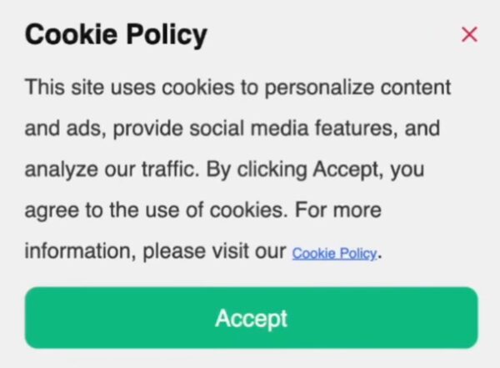
Task: Click the word "Policy" in the bold heading
Action: pyautogui.click(x=163, y=36)
